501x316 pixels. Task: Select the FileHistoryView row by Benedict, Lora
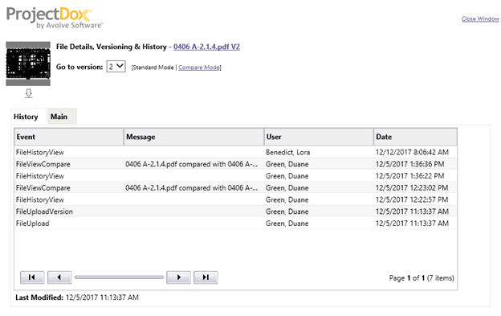click(x=236, y=152)
